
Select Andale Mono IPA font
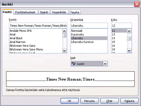(36, 31)
